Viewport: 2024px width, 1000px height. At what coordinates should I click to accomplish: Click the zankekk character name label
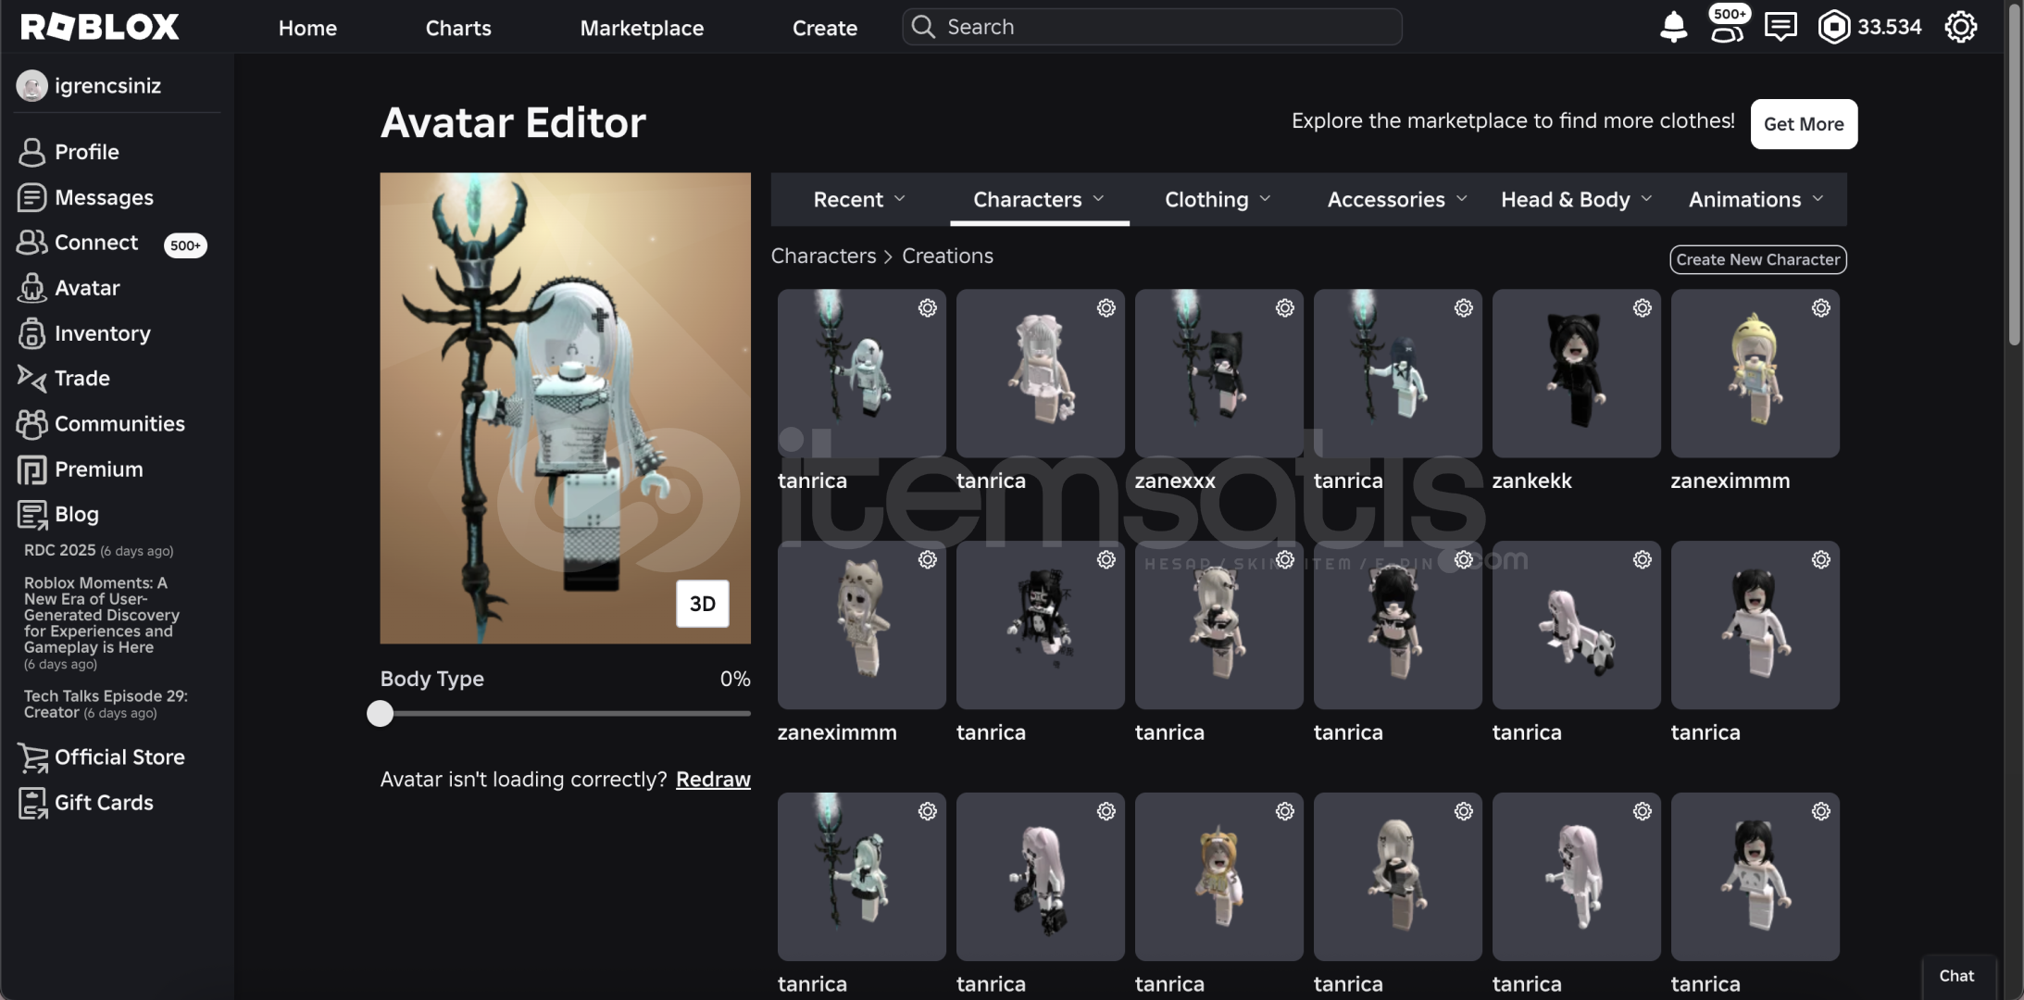point(1531,481)
